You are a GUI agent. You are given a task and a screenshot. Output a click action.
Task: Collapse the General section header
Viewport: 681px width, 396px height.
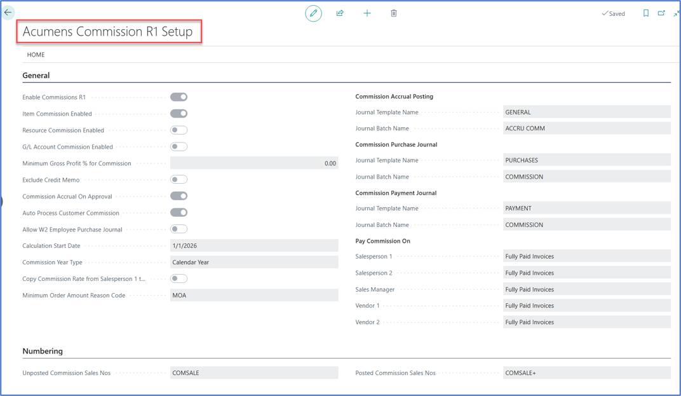(x=36, y=75)
